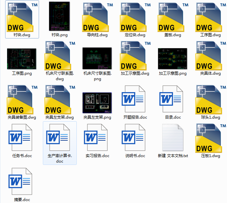Click the file name 实习报告.doc
This screenshot has width=227, height=203.
click(x=97, y=156)
